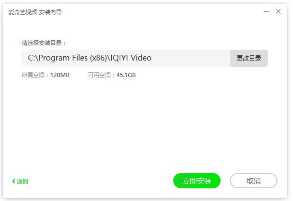Image resolution: width=293 pixels, height=201 pixels.
Task: Cancel setup using the 取消 button
Action: click(254, 181)
